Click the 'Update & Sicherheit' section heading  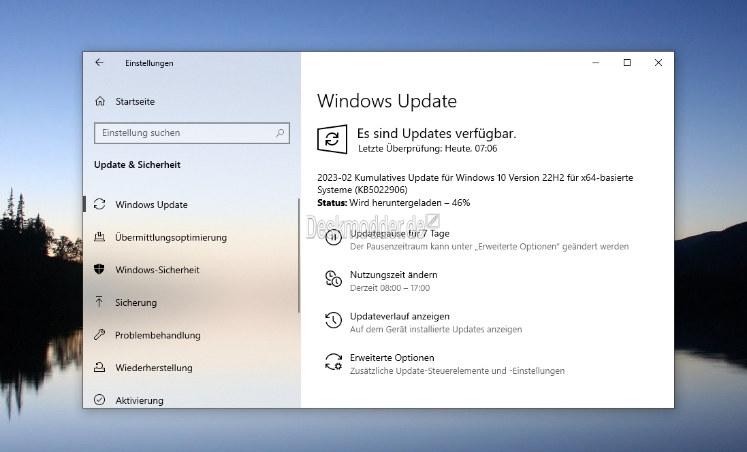tap(137, 164)
